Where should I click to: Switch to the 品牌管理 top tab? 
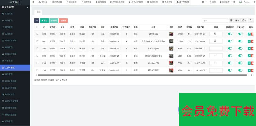tap(153, 2)
